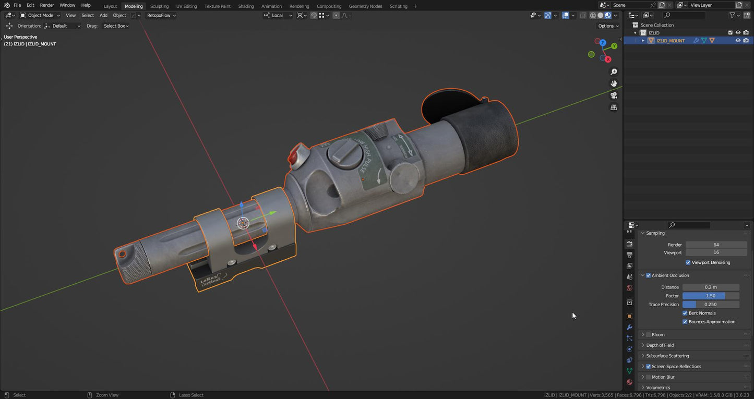Switch to the Shading workspace tab

(246, 6)
